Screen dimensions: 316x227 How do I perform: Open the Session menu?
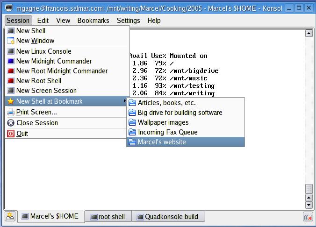point(18,21)
